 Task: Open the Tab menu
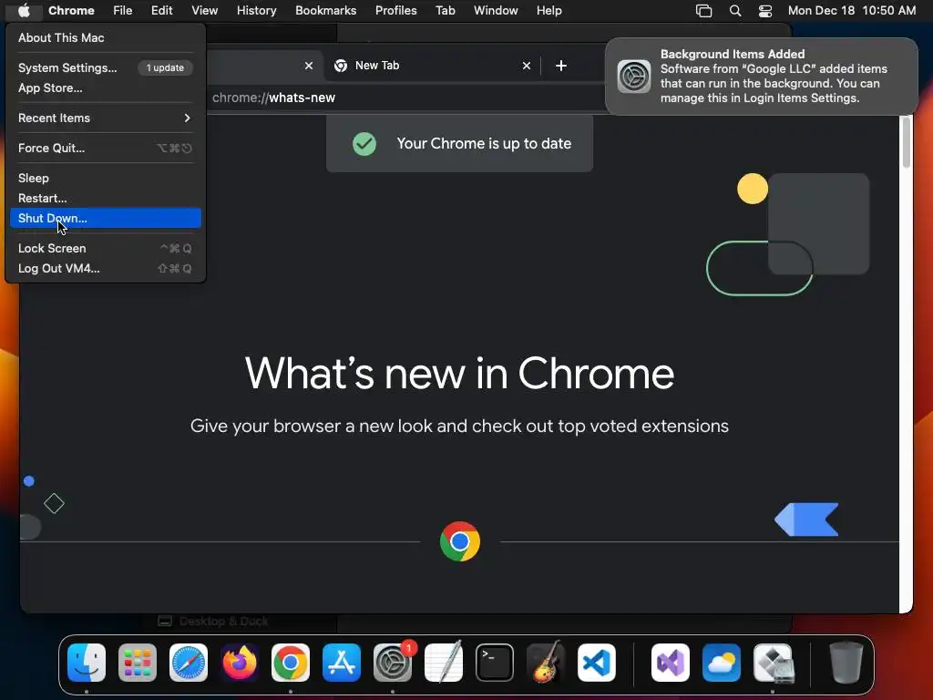(445, 10)
